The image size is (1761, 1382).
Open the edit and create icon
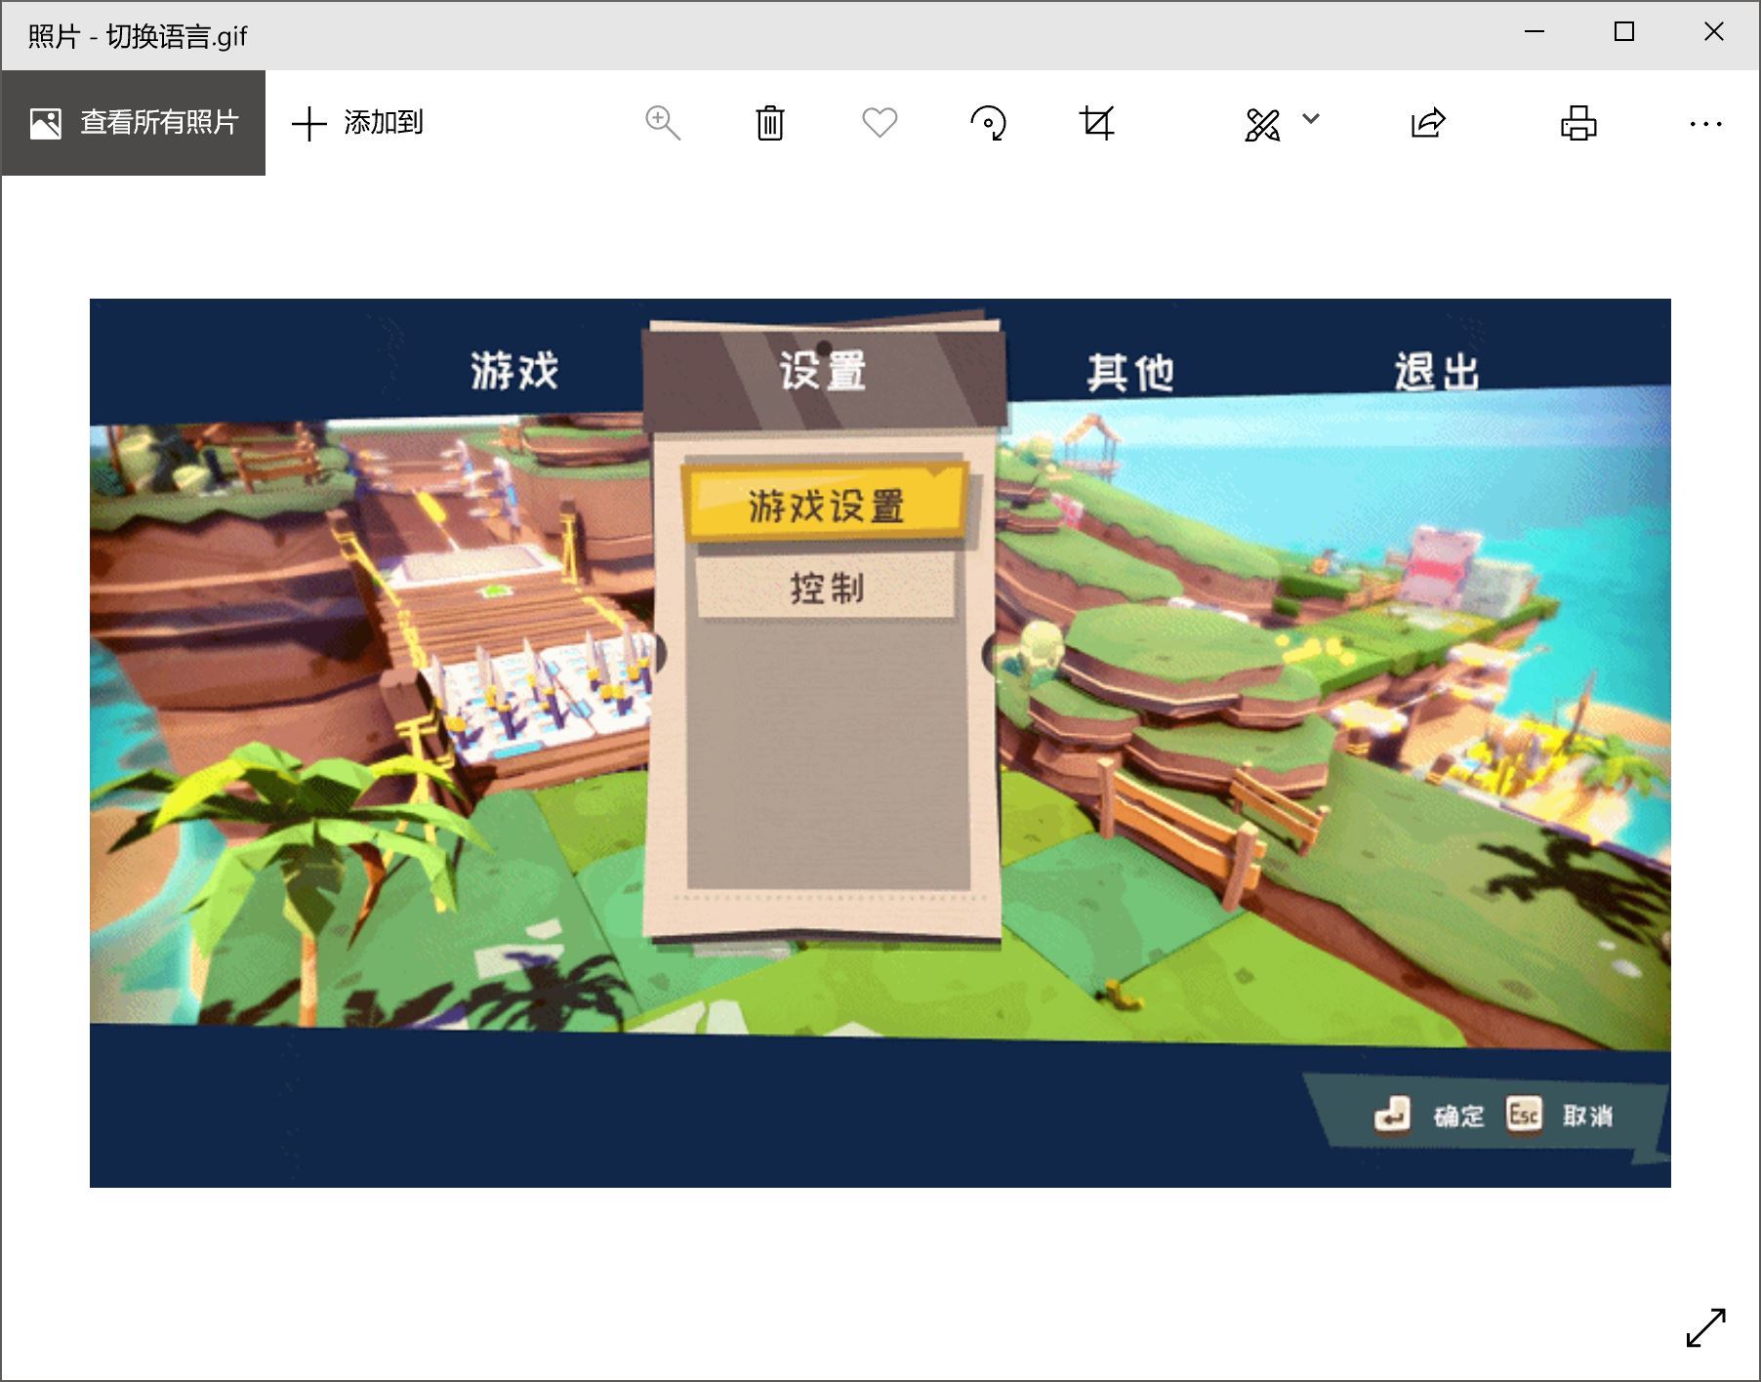click(1262, 124)
